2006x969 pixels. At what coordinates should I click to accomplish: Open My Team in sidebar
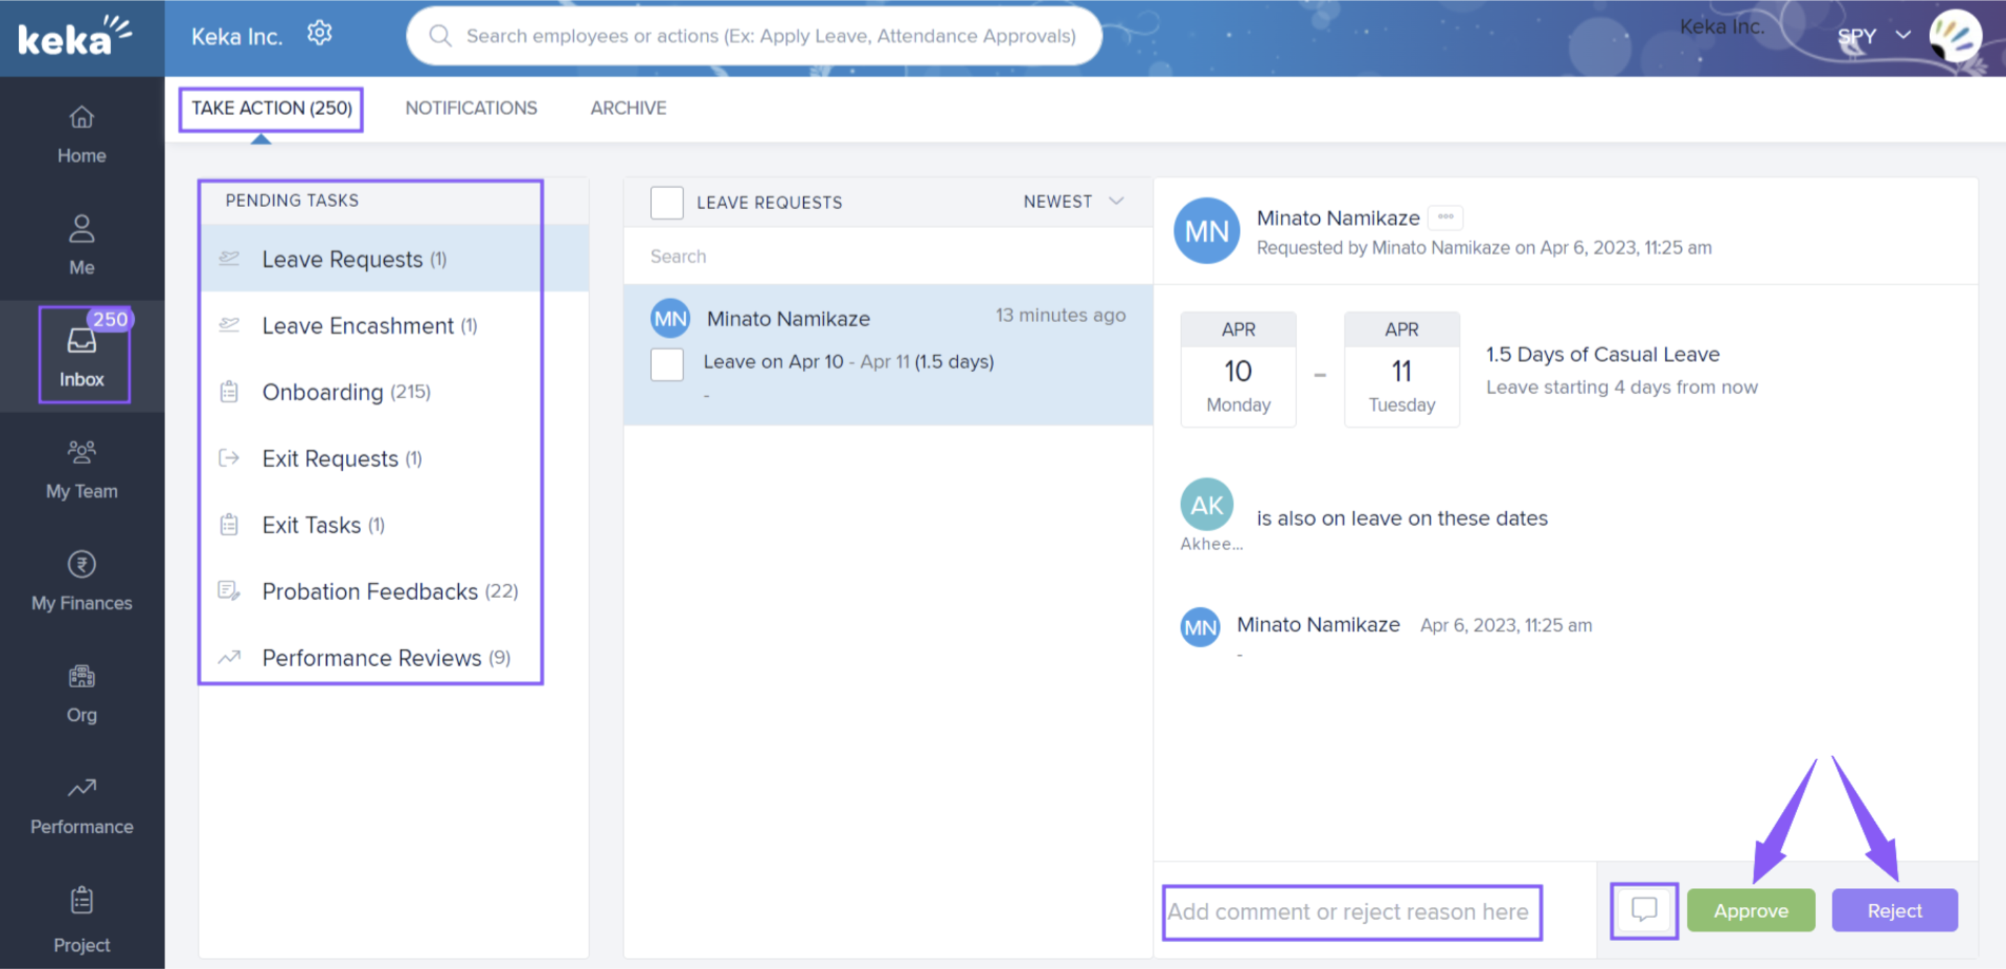[81, 469]
